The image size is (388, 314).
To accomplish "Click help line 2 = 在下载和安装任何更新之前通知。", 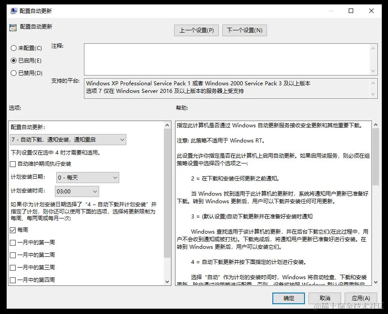I will [235, 179].
